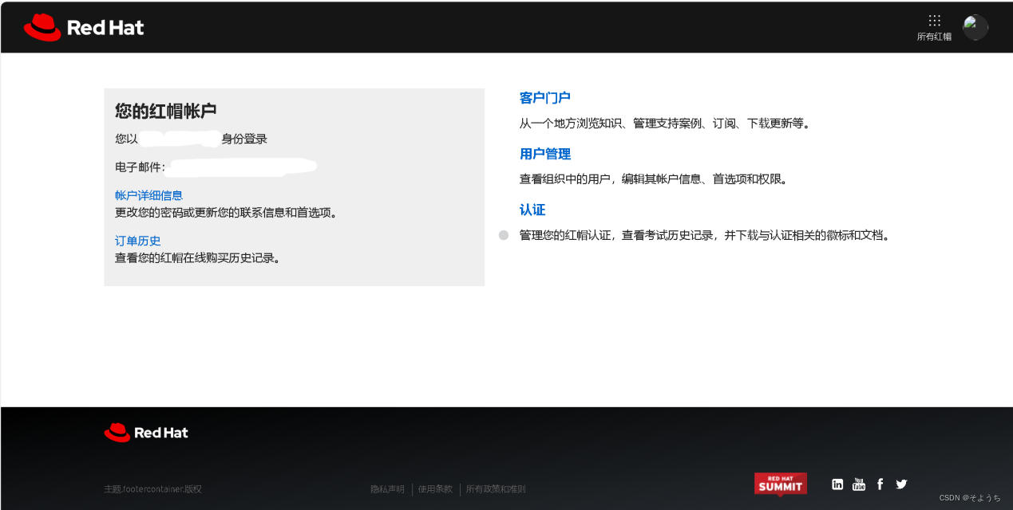This screenshot has height=510, width=1013.
Task: Click the Red Hat logo in footer
Action: 146,433
